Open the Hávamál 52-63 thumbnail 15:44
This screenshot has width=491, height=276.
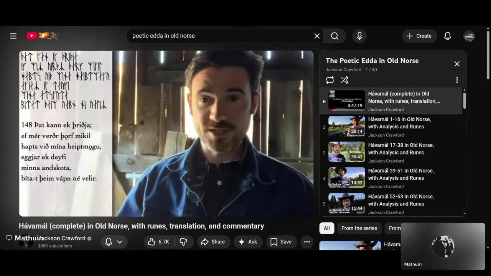[347, 203]
